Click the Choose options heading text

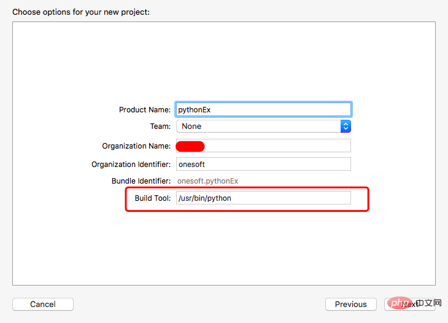tap(81, 12)
